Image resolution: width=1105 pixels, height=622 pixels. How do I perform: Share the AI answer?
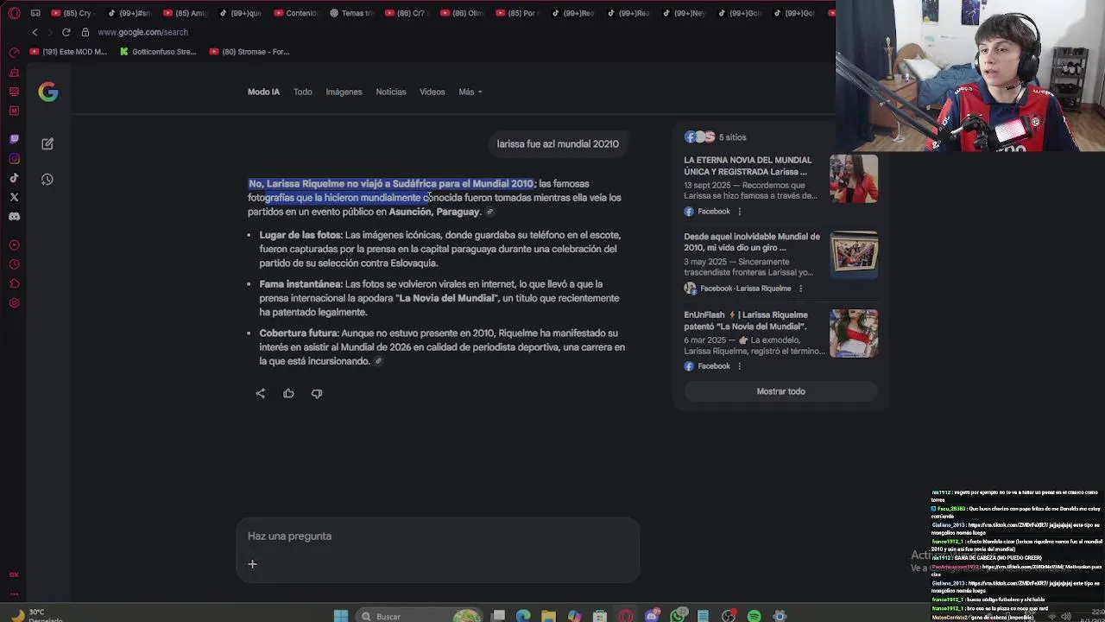(x=261, y=393)
